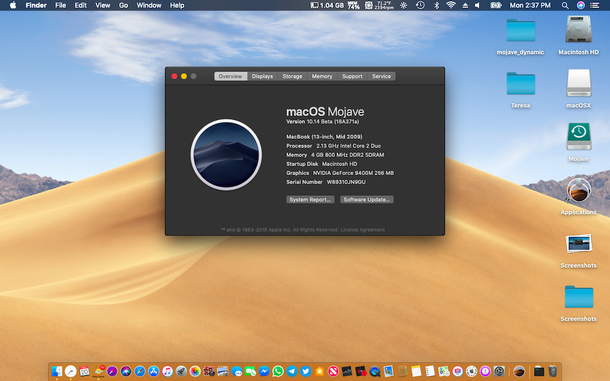Open the Maps app in dock

click(x=443, y=371)
